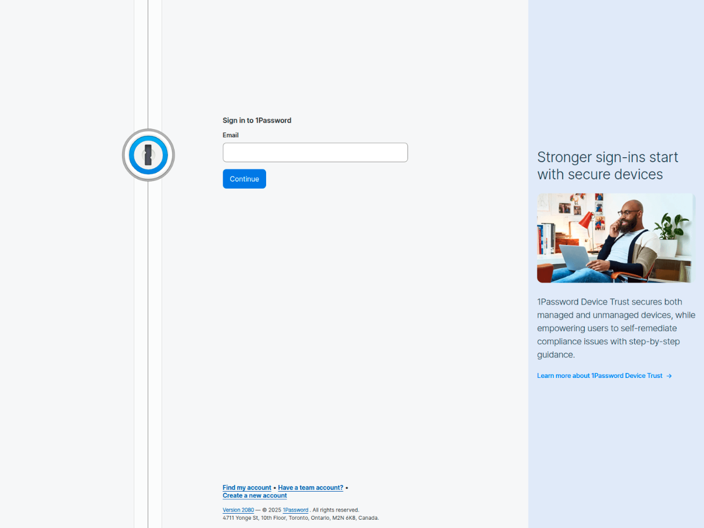Image resolution: width=704 pixels, height=528 pixels.
Task: Open Learn more about 1Password Device Trust
Action: click(599, 376)
